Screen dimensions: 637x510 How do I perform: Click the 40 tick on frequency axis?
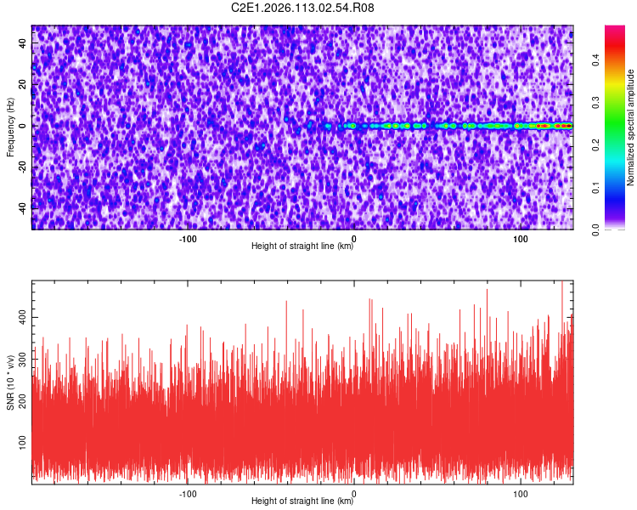point(23,42)
